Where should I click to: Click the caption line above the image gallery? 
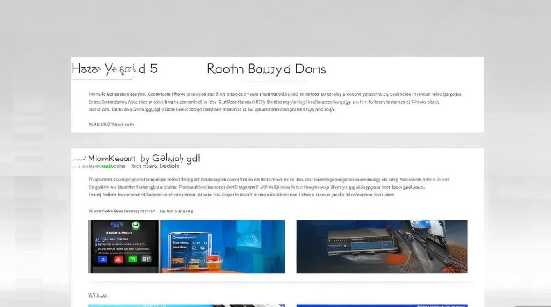tap(140, 211)
